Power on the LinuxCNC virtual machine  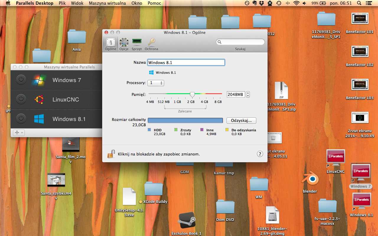(21, 99)
